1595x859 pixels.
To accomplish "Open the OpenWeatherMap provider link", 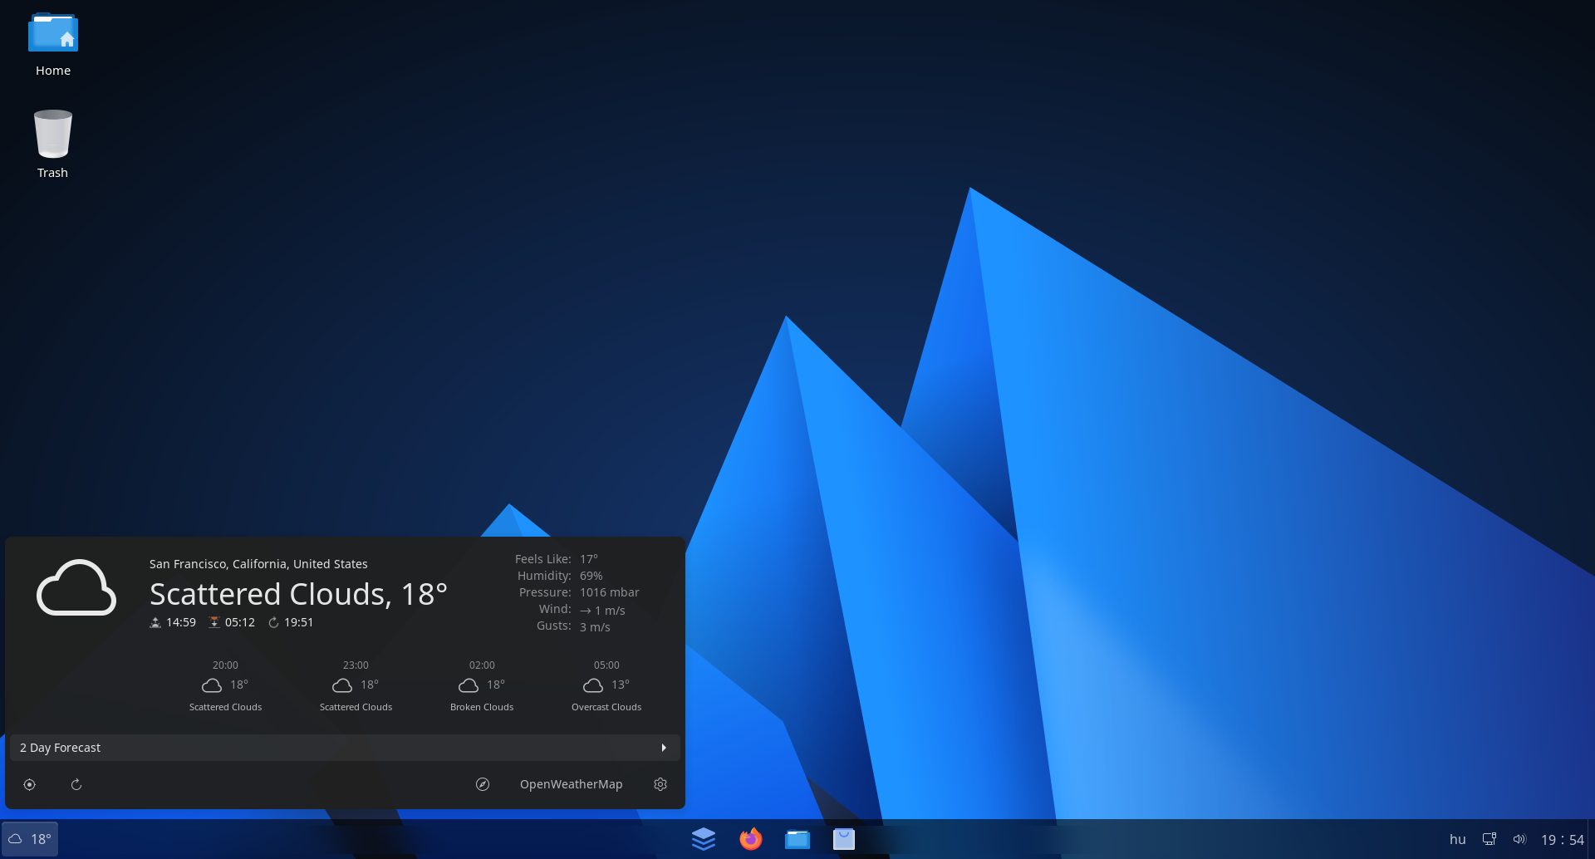I will (x=571, y=784).
